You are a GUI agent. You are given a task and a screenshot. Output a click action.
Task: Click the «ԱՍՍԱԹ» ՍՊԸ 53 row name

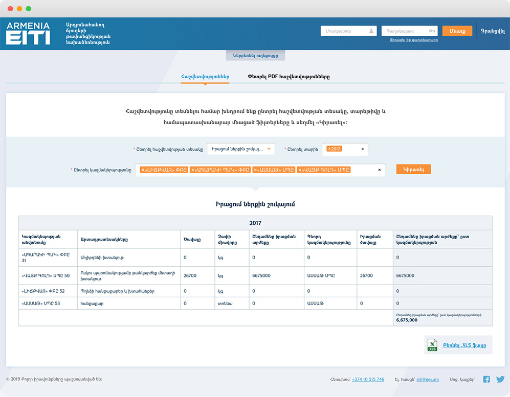tap(40, 303)
